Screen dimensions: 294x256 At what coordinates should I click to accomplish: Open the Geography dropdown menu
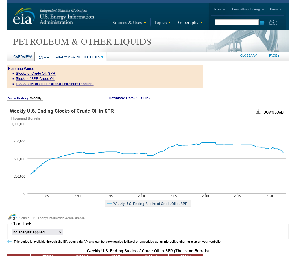pyautogui.click(x=190, y=23)
